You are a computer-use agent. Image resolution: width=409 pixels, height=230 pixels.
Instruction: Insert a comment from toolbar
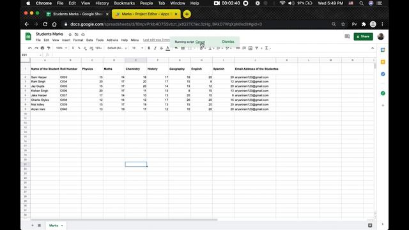click(244, 48)
